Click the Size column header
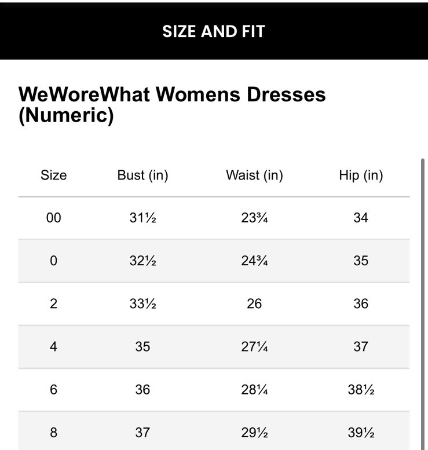The height and width of the screenshot is (450, 428). [53, 175]
